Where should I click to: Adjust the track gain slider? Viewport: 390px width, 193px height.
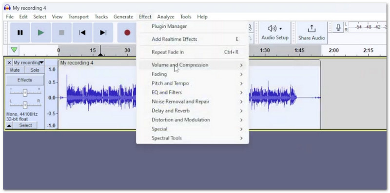(25, 93)
